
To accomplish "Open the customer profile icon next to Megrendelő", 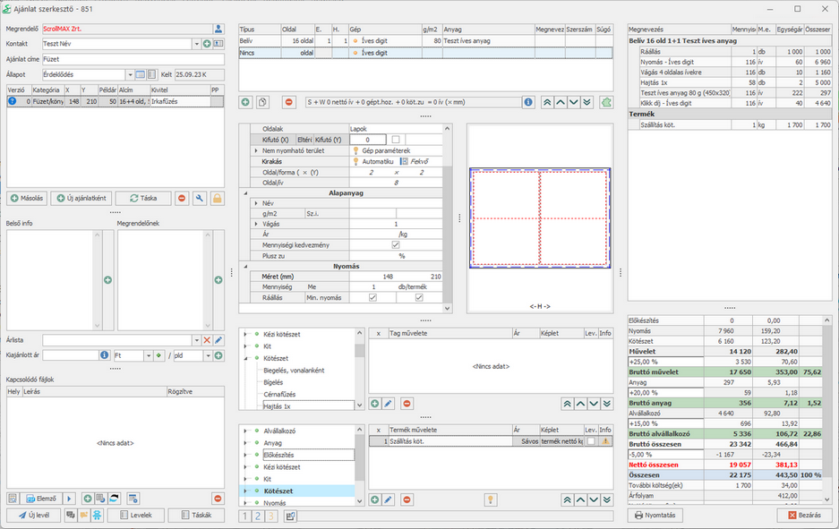I will click(218, 29).
